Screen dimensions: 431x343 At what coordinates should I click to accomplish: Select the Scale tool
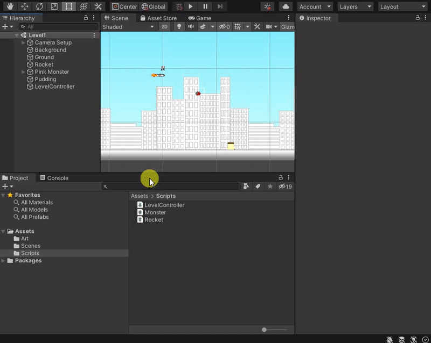tap(54, 6)
